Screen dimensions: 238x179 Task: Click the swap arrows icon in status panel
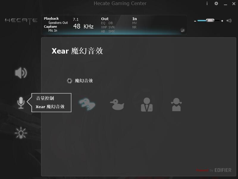pyautogui.click(x=183, y=31)
